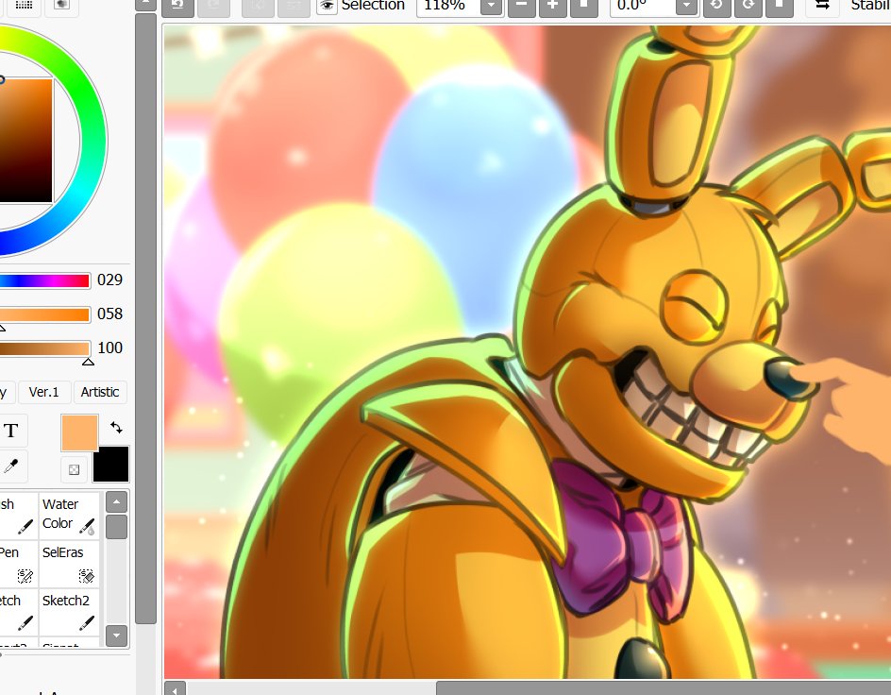Choose the brush left of Sketch2
This screenshot has width=891, height=695.
point(18,612)
